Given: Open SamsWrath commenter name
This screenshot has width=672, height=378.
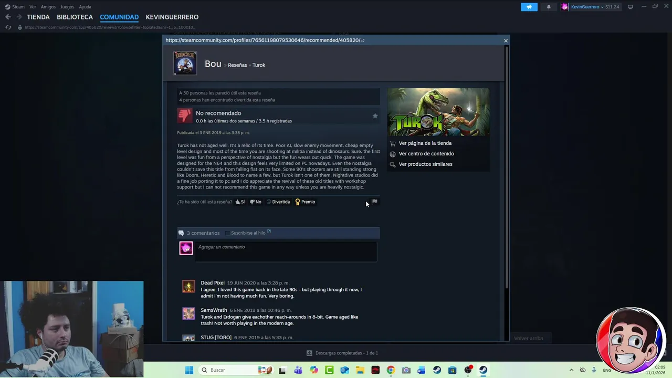Looking at the screenshot, I should [214, 310].
